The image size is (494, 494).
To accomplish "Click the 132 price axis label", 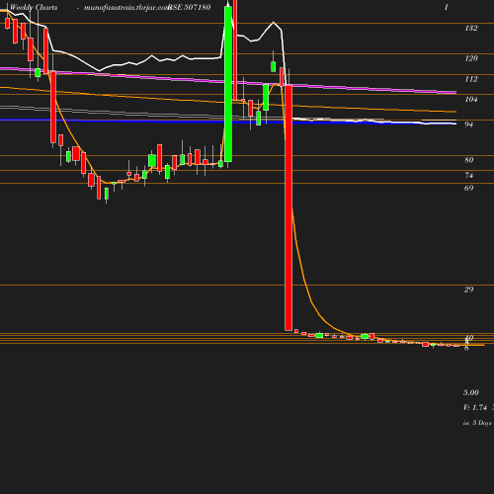I will click(x=471, y=28).
